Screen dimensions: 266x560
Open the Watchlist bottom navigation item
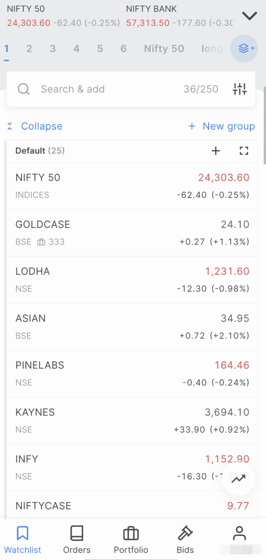22,539
